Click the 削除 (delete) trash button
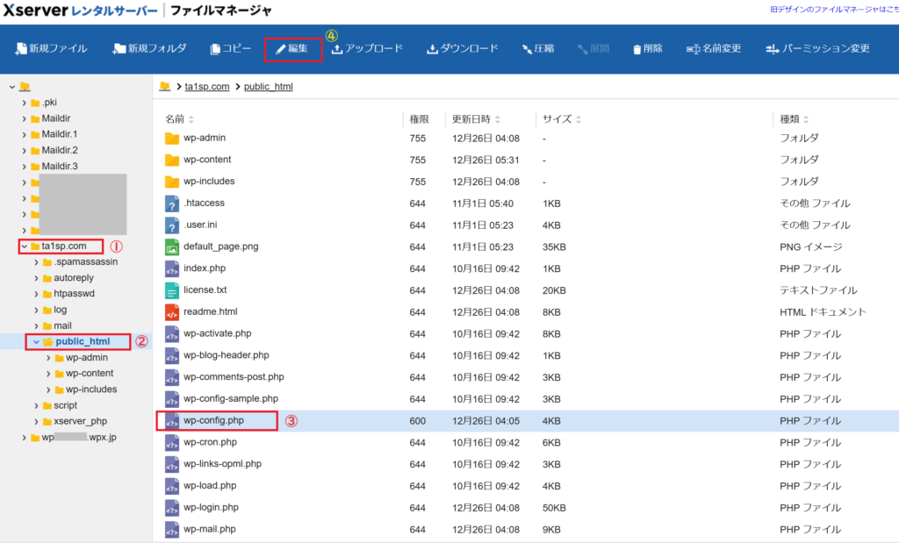 click(648, 48)
